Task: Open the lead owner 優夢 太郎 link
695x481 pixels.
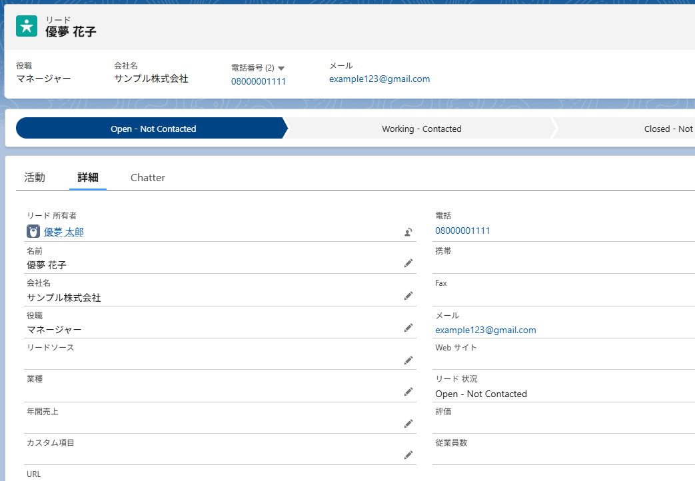Action: (x=64, y=232)
